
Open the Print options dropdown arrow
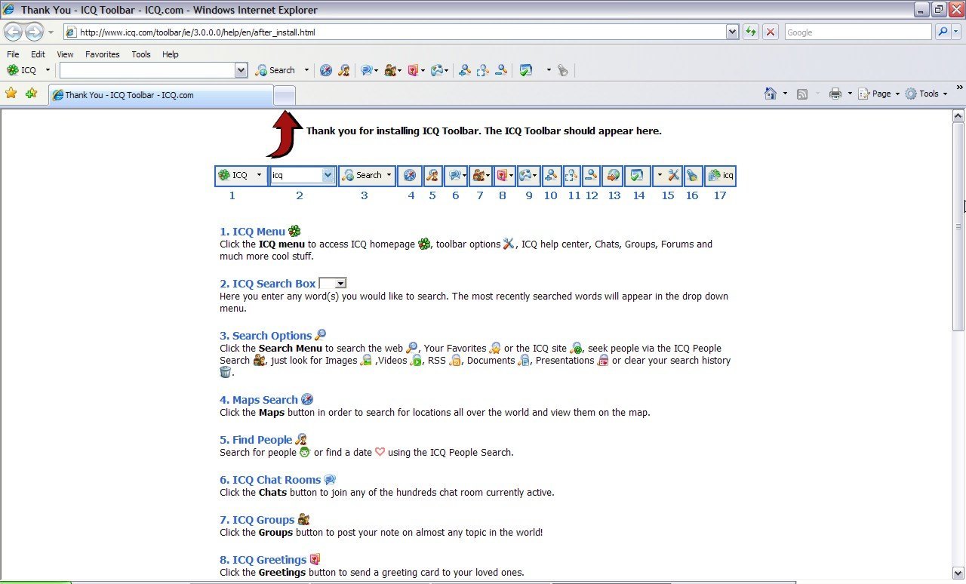pyautogui.click(x=850, y=94)
